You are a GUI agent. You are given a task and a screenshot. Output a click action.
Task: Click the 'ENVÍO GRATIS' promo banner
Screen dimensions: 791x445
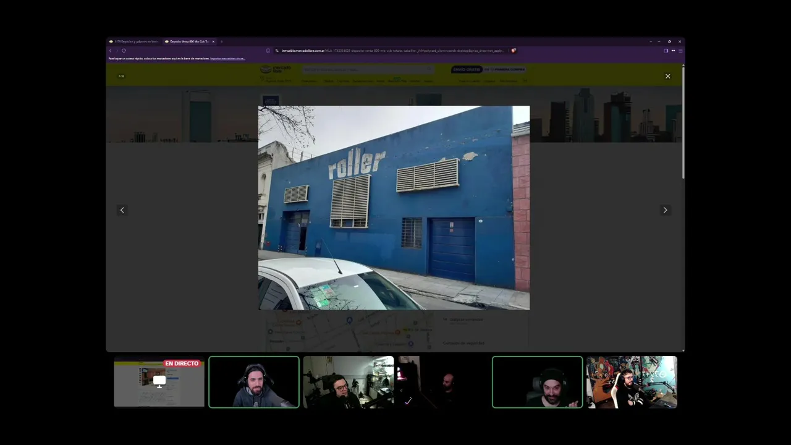488,69
